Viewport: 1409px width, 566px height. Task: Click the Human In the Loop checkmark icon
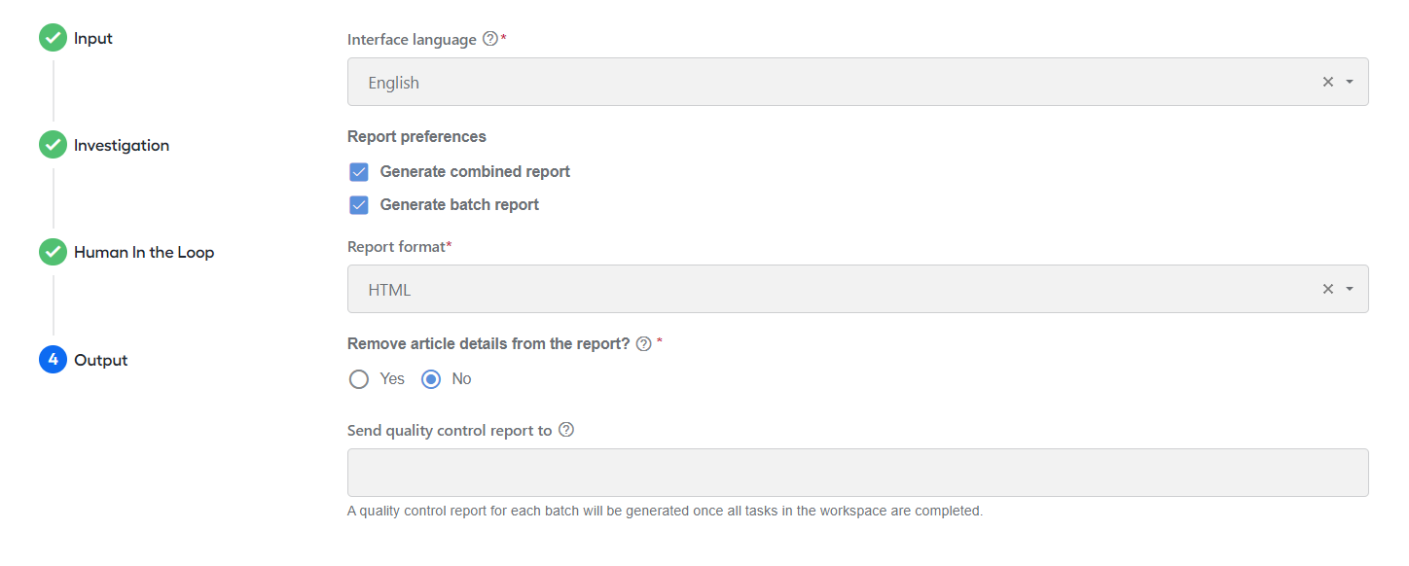tap(53, 252)
